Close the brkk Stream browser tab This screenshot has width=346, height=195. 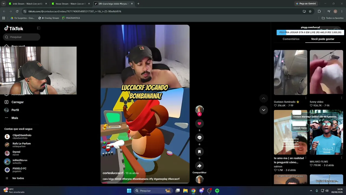pyautogui.click(x=46, y=4)
